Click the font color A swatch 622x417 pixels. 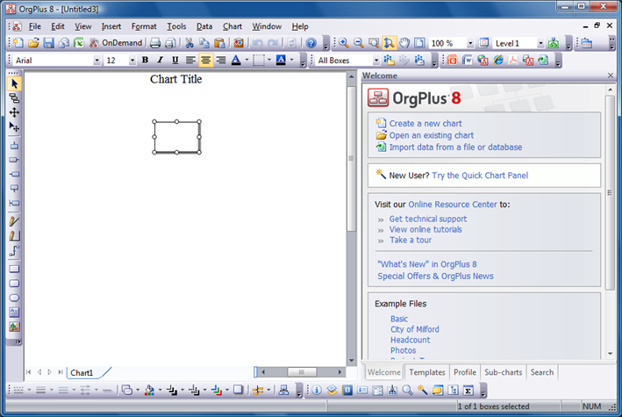click(236, 61)
